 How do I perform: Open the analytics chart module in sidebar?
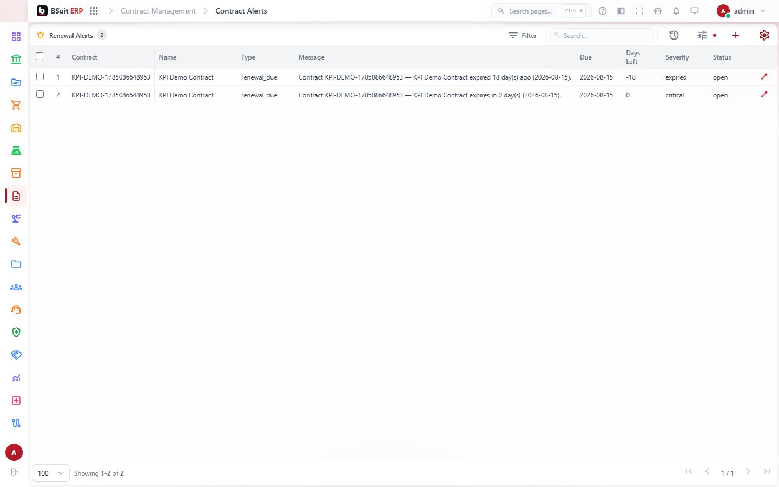click(x=16, y=378)
